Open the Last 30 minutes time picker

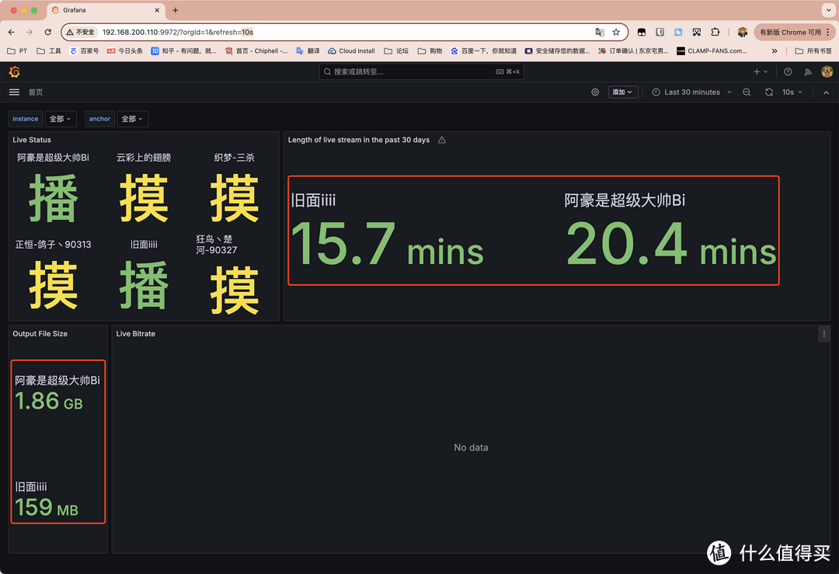[690, 92]
